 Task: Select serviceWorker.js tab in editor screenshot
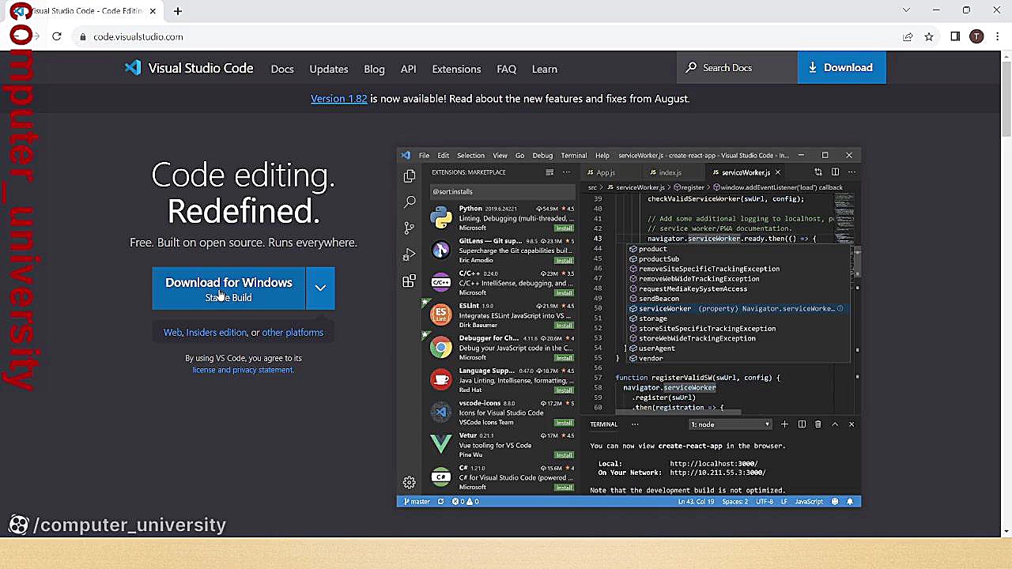coord(746,172)
